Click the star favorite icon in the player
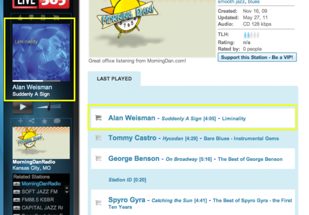 pyautogui.click(x=44, y=121)
